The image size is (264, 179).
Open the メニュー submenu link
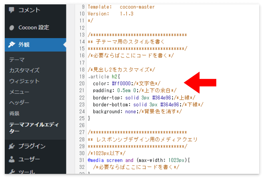pyautogui.click(x=19, y=92)
